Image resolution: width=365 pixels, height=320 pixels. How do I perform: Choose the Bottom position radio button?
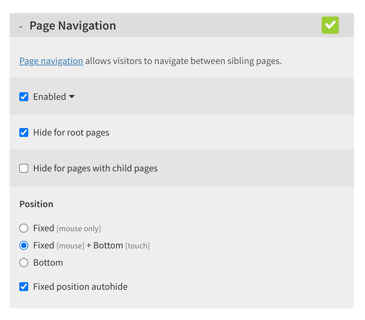[24, 263]
